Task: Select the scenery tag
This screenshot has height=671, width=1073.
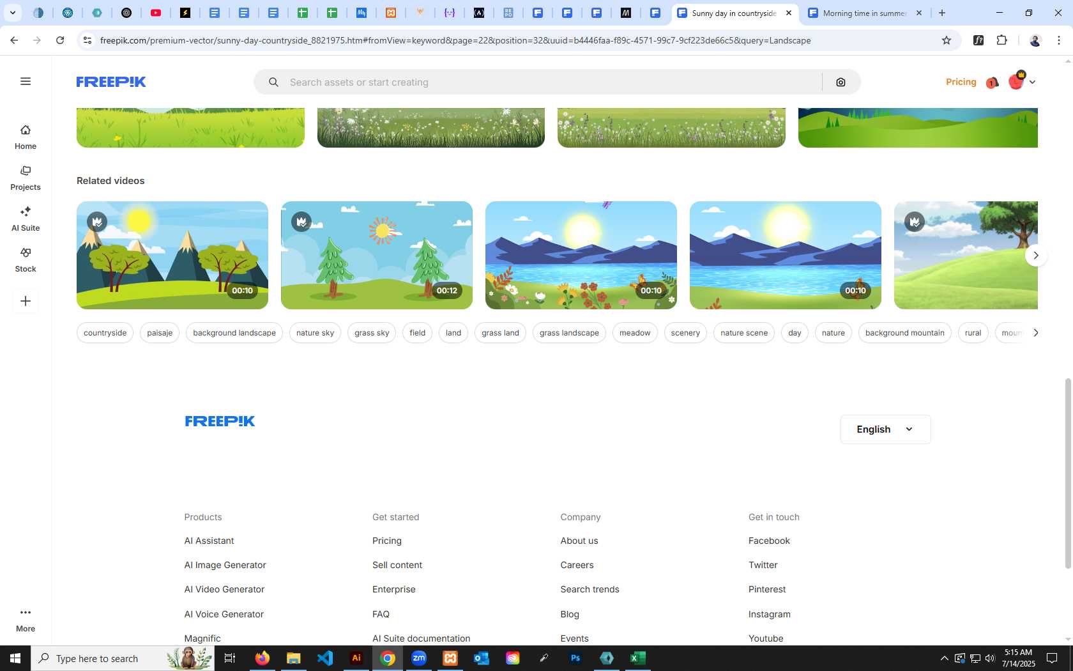Action: (685, 332)
